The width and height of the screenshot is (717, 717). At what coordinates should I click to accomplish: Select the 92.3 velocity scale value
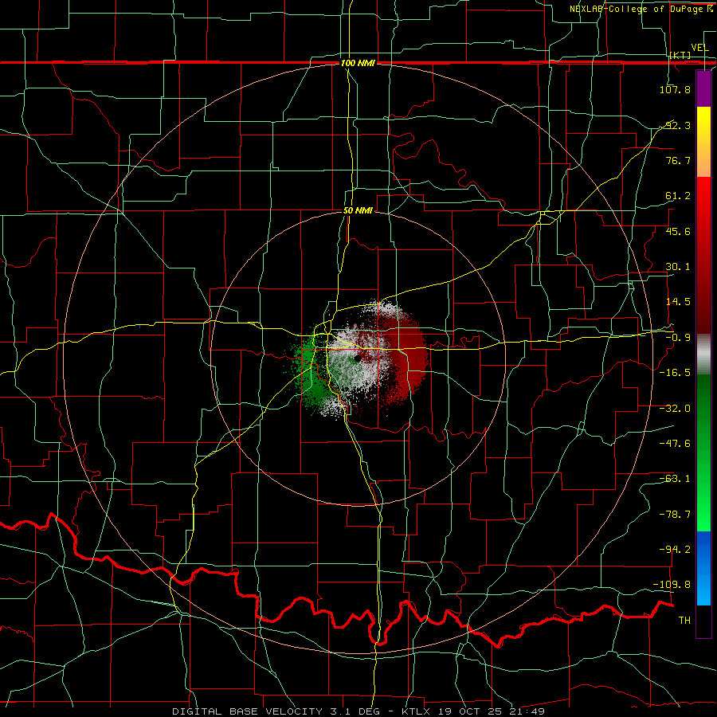click(x=678, y=125)
